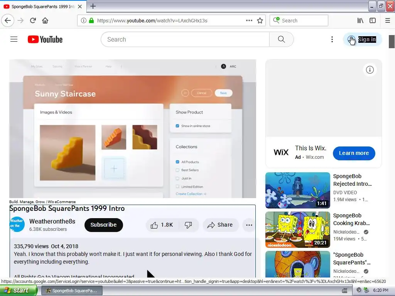Open a new browser tab

pos(93,6)
